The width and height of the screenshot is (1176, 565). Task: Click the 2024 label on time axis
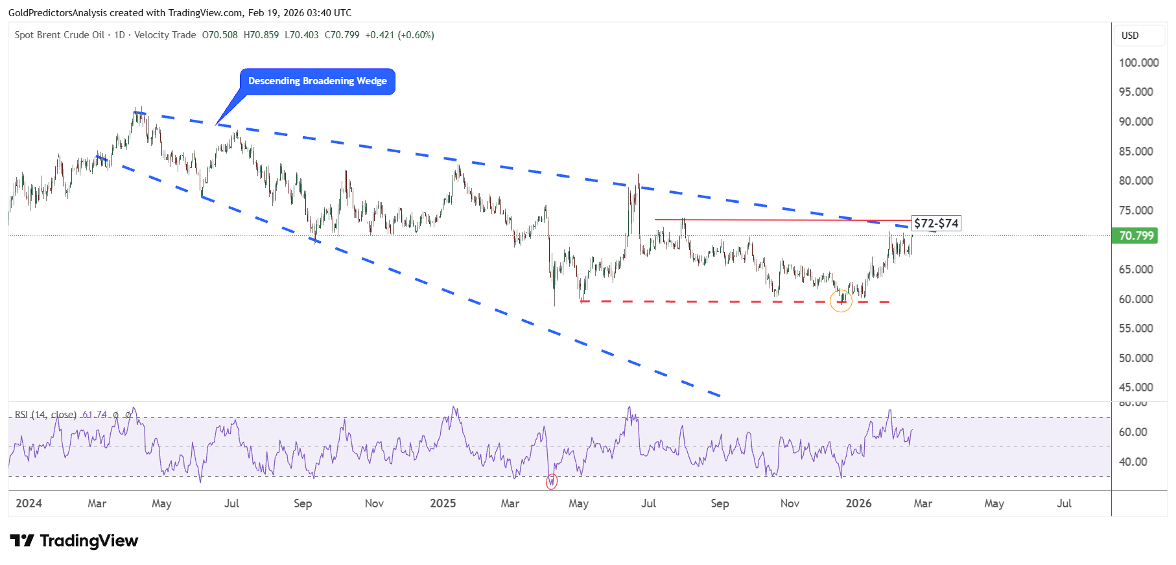[x=29, y=503]
